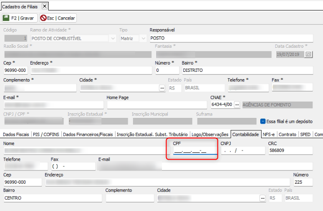Select the Dados Financeiros/Fiscais tab
323x211 pixels.
88,134
